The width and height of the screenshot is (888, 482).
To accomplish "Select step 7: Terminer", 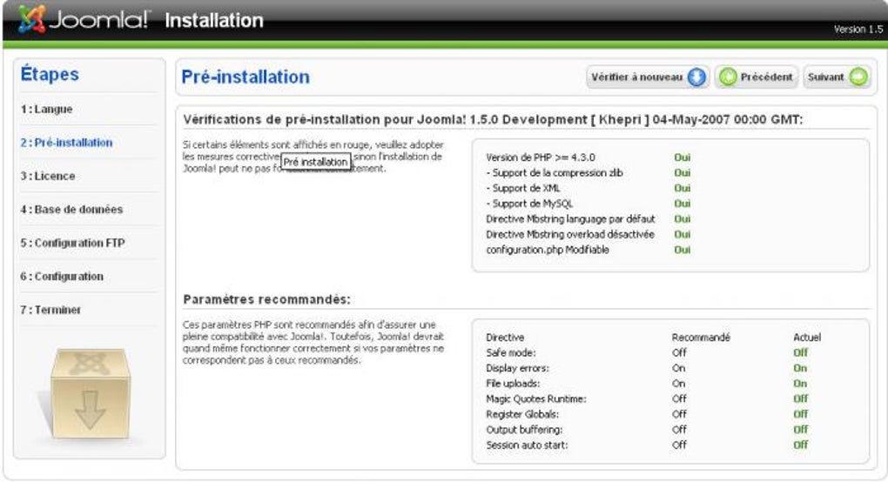I will [50, 310].
